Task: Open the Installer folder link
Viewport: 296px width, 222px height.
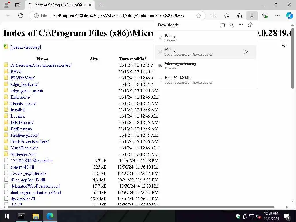Action: point(18,110)
